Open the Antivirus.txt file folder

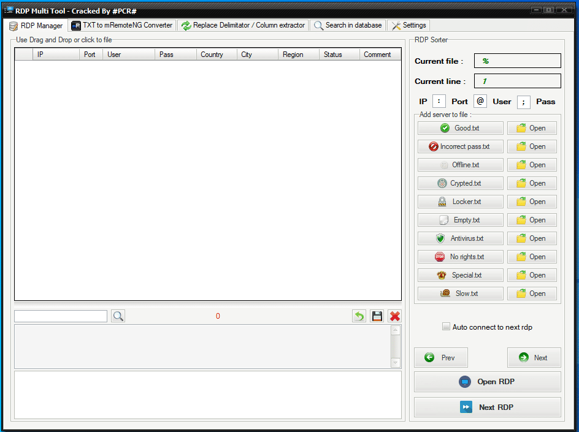pyautogui.click(x=532, y=238)
